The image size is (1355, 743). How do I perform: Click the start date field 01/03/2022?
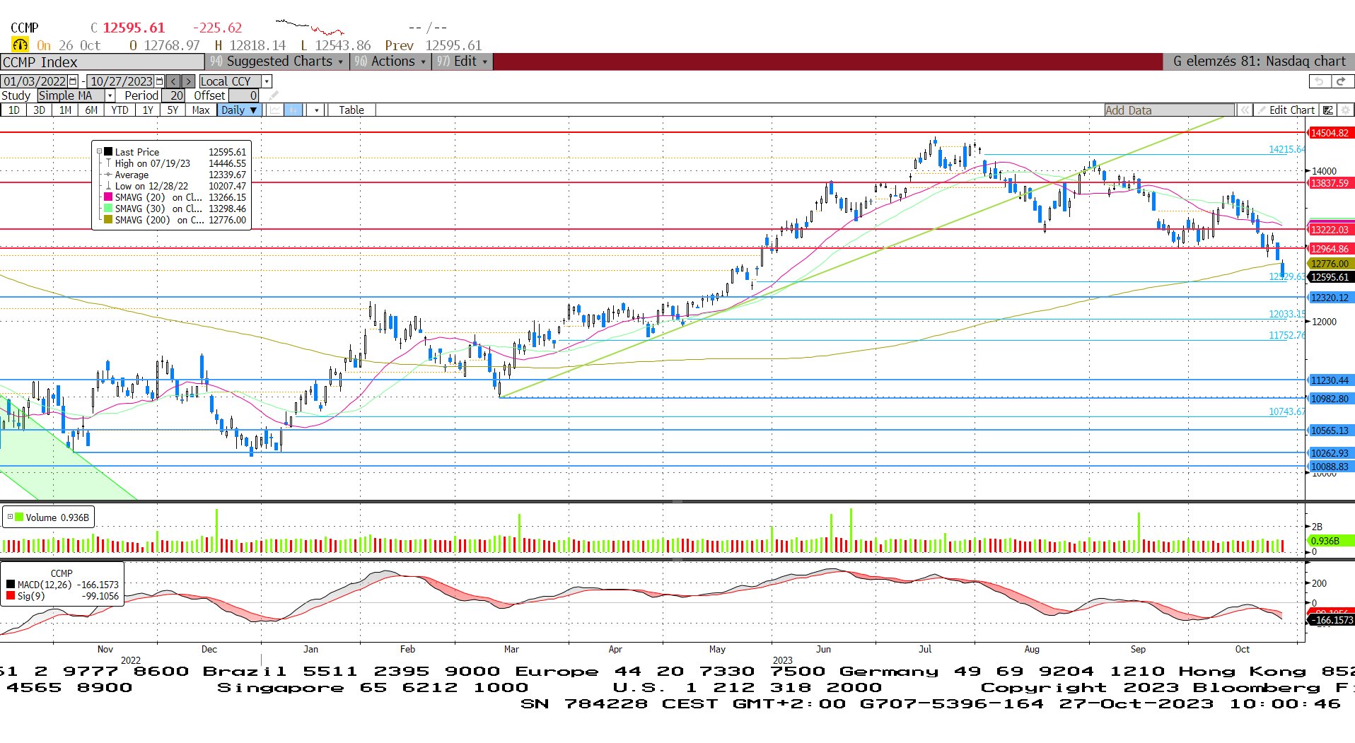click(35, 81)
